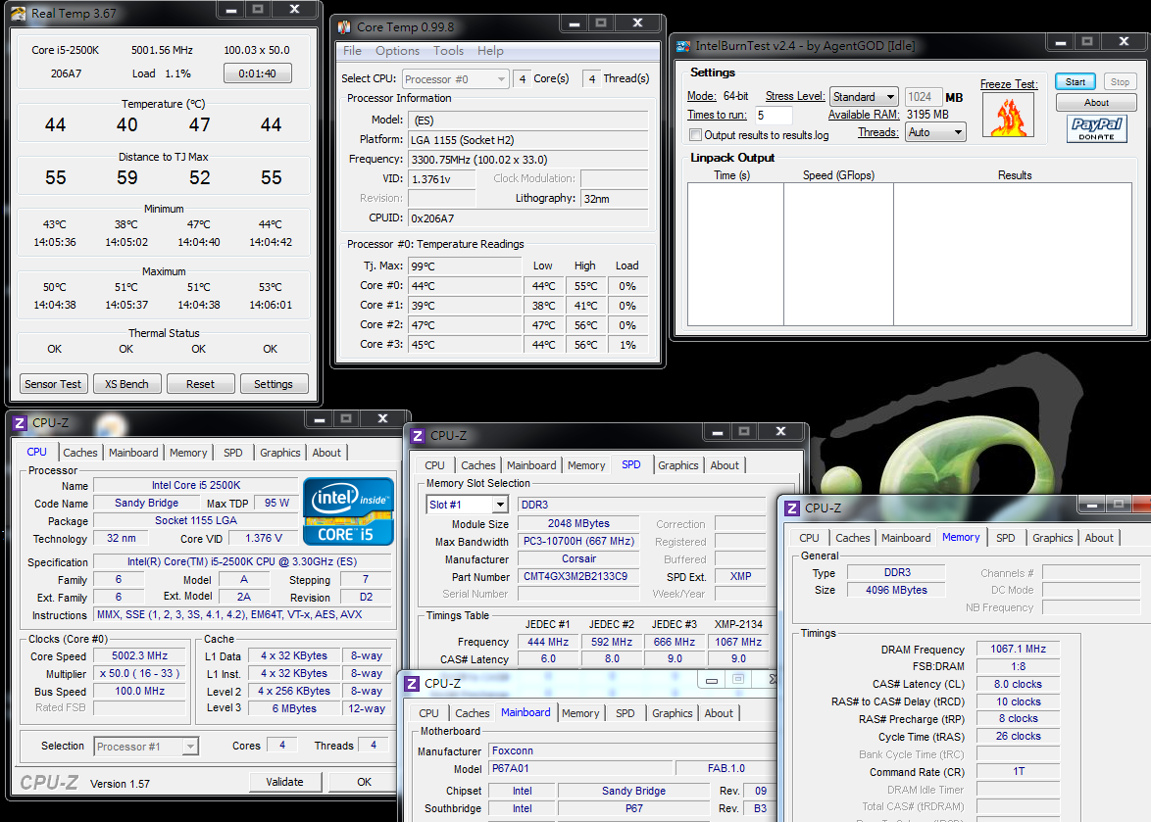Click the CPU-Z SPD window's Z icon
This screenshot has height=822, width=1151.
(x=417, y=435)
